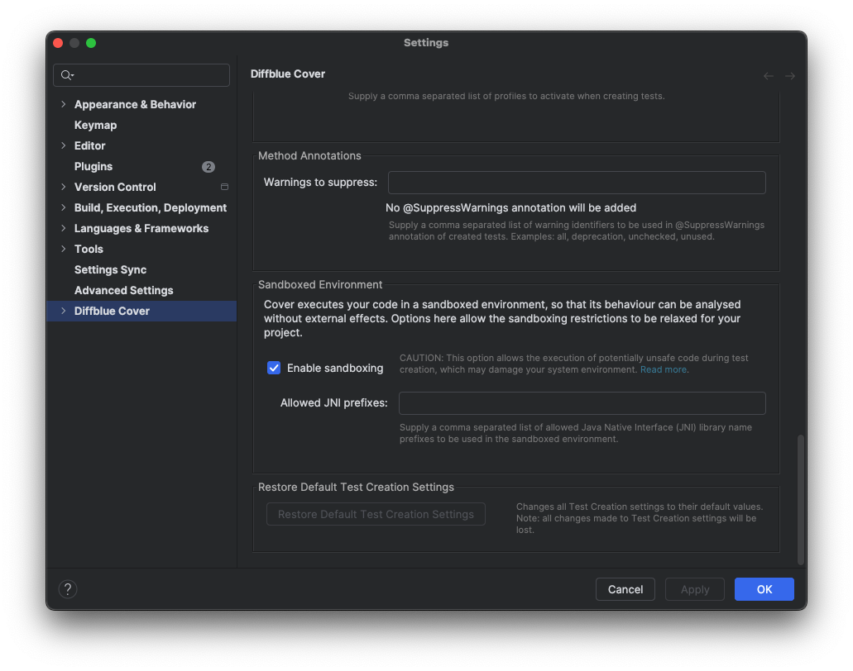
Task: Click the Plugins update count badge
Action: tap(208, 167)
